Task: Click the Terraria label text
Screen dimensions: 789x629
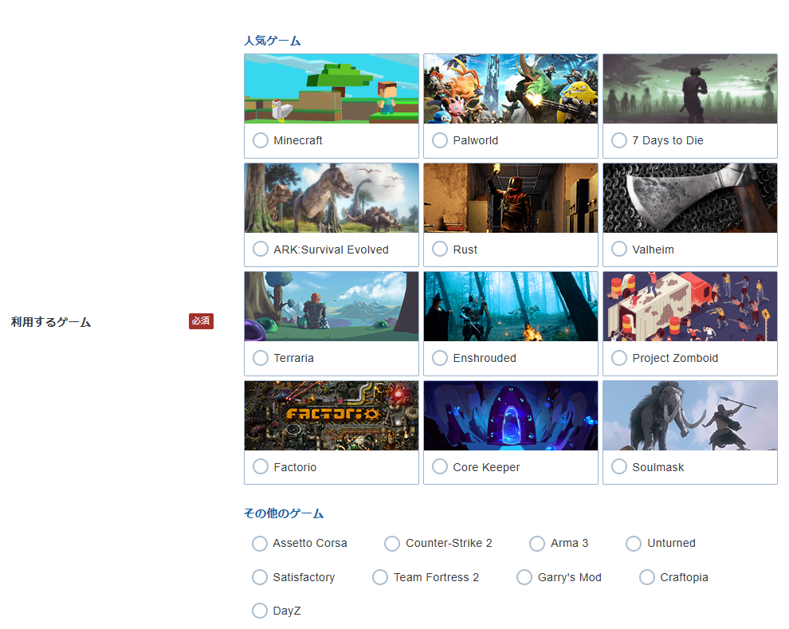Action: point(294,358)
